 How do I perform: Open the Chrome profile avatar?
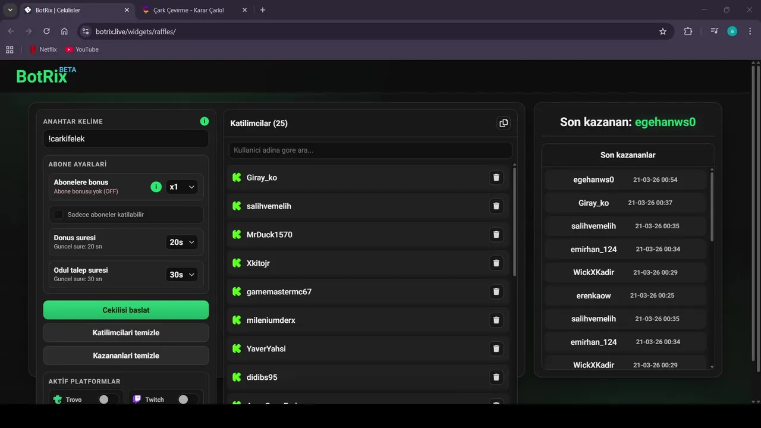732,32
